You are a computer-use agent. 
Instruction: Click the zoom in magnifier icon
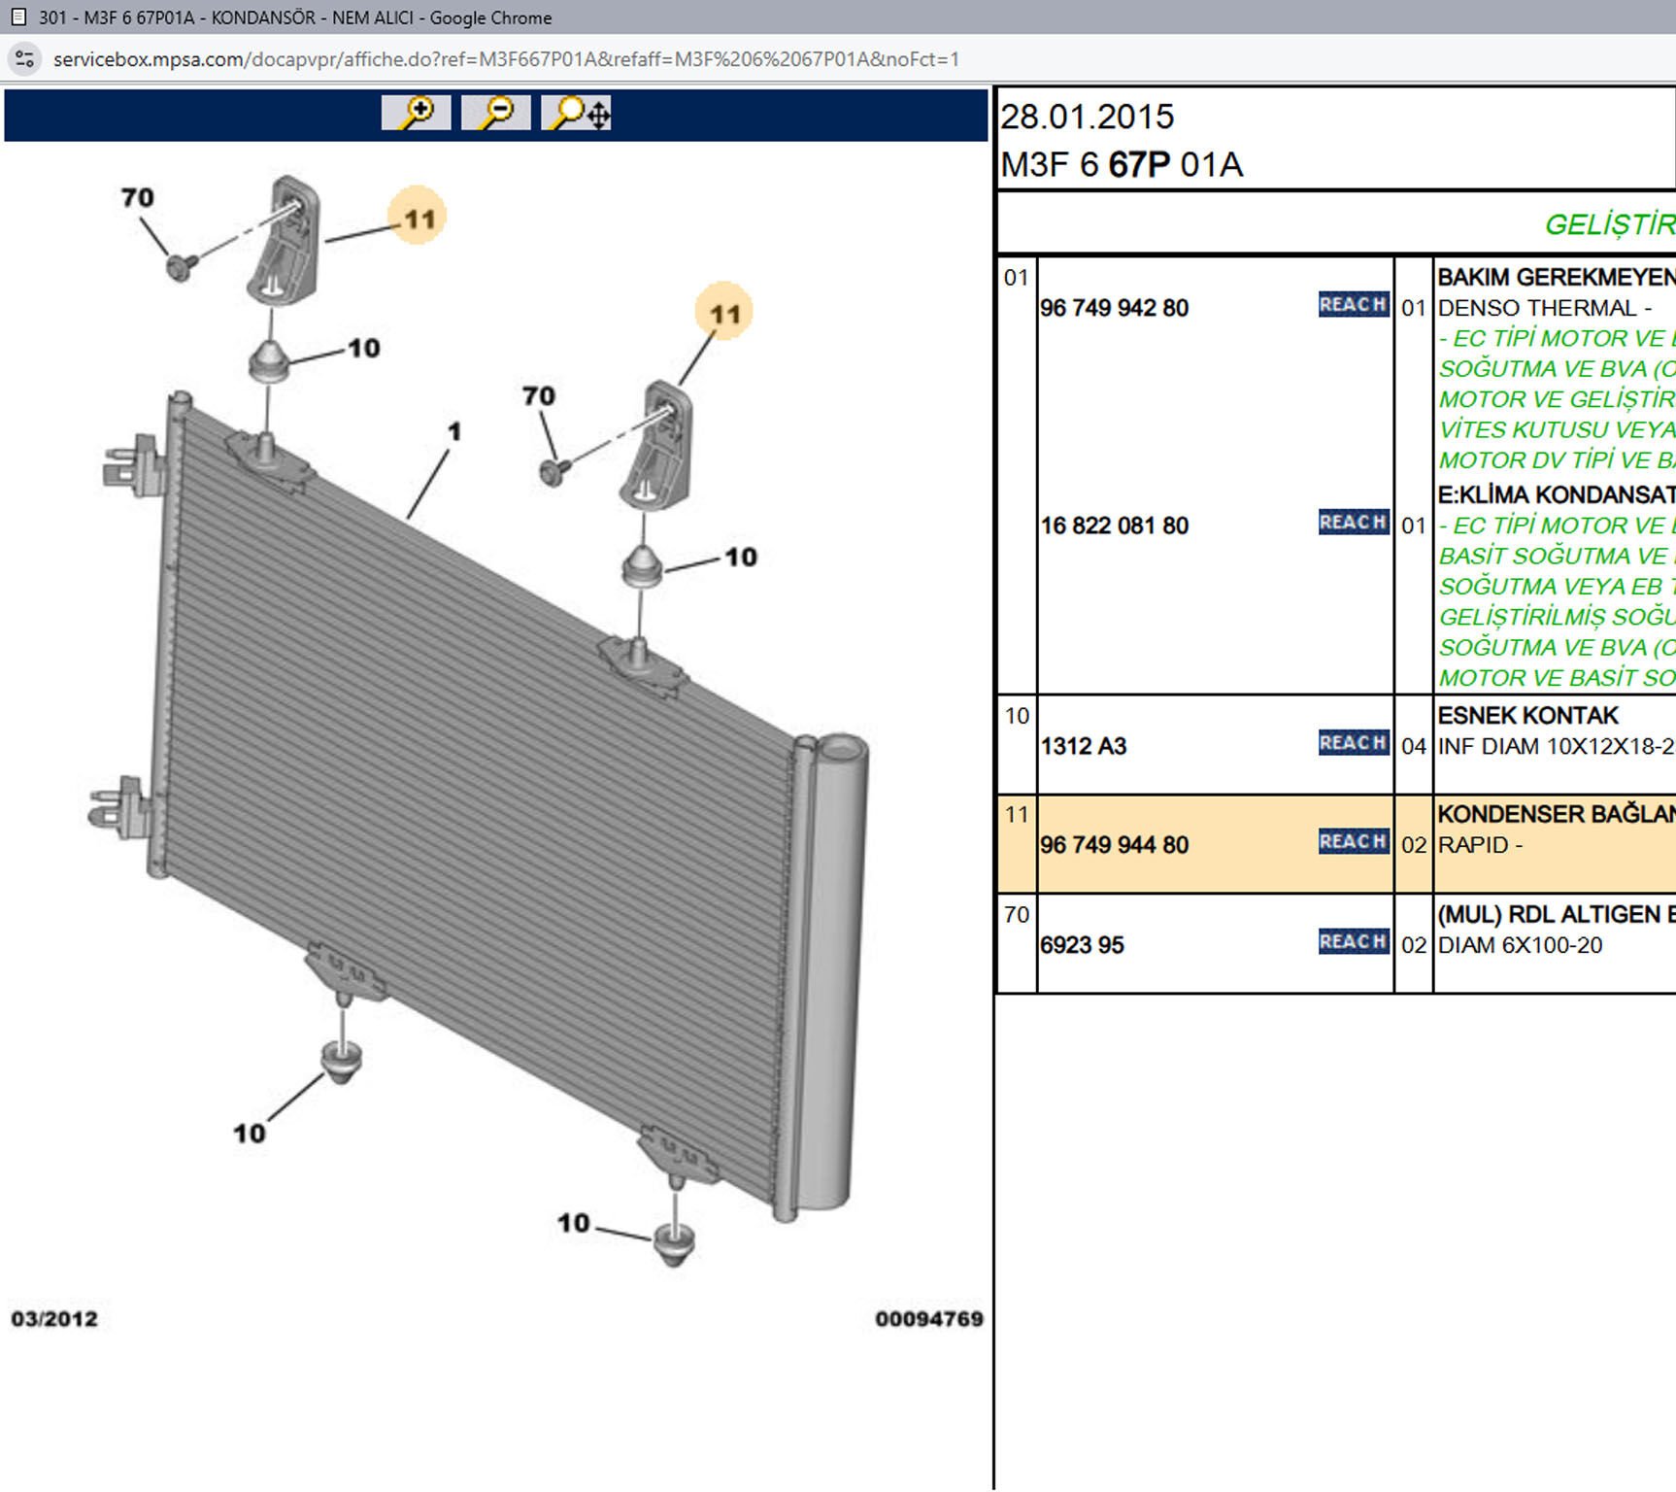coord(416,113)
